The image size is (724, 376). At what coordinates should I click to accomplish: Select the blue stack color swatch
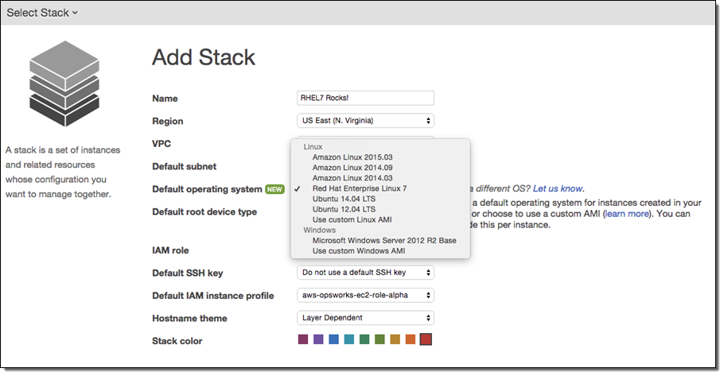(x=334, y=340)
